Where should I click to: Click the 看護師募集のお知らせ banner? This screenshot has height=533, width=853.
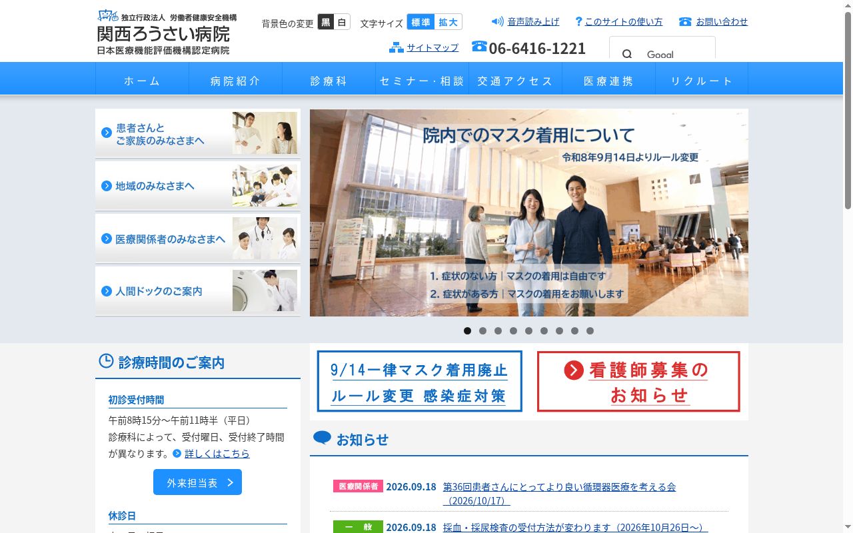coord(638,382)
